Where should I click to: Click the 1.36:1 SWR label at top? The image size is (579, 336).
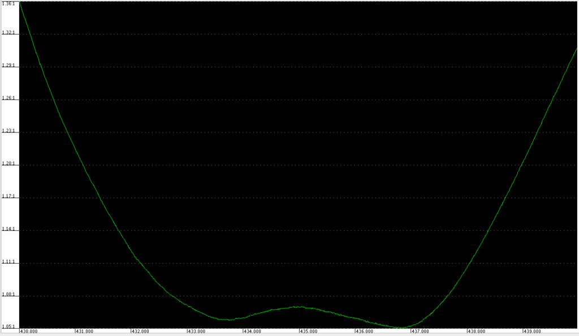[x=8, y=4]
